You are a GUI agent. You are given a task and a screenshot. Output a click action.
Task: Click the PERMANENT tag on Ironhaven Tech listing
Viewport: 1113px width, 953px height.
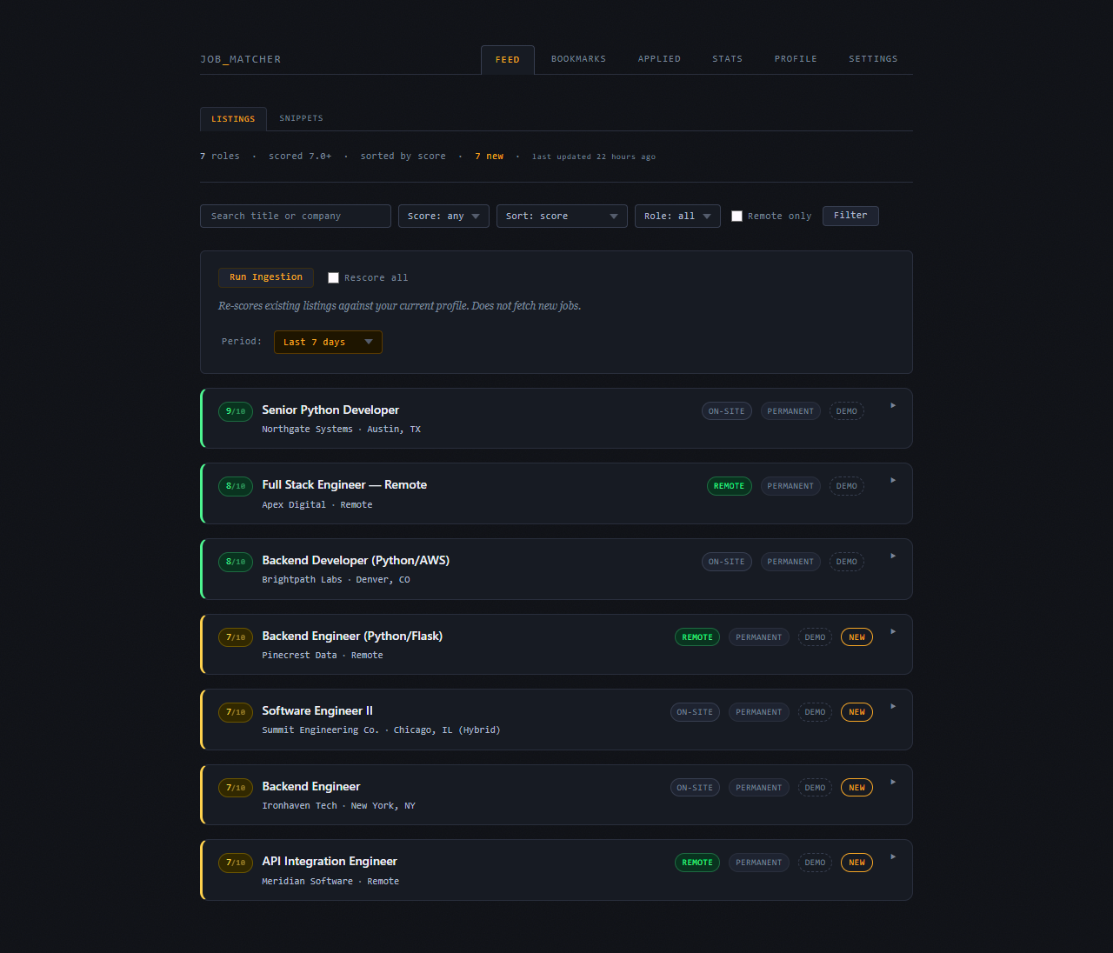[x=758, y=787]
